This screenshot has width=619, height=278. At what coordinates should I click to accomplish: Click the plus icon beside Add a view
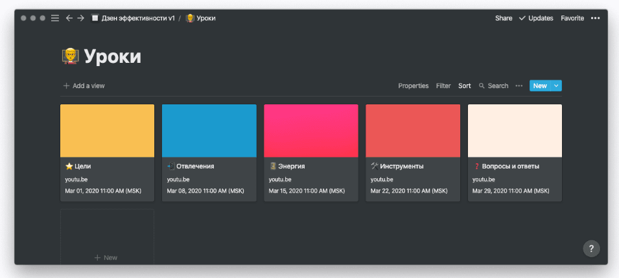(x=66, y=86)
